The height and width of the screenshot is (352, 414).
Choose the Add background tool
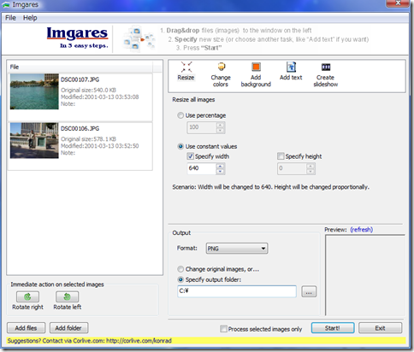256,74
